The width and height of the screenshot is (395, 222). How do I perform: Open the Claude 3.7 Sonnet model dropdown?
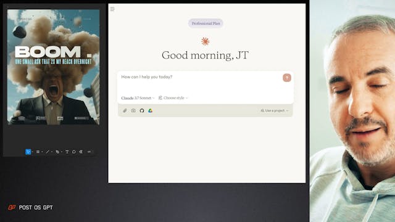click(x=138, y=98)
